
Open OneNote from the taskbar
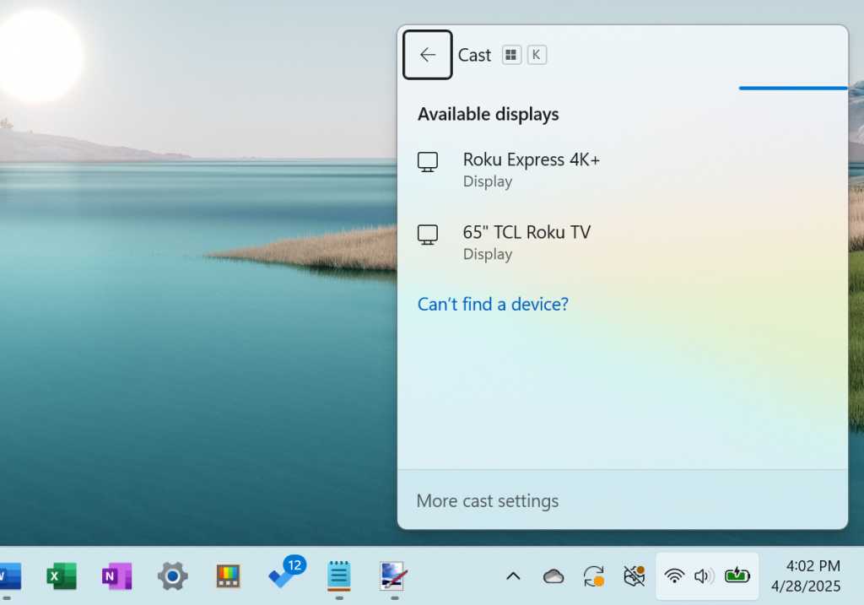click(116, 577)
